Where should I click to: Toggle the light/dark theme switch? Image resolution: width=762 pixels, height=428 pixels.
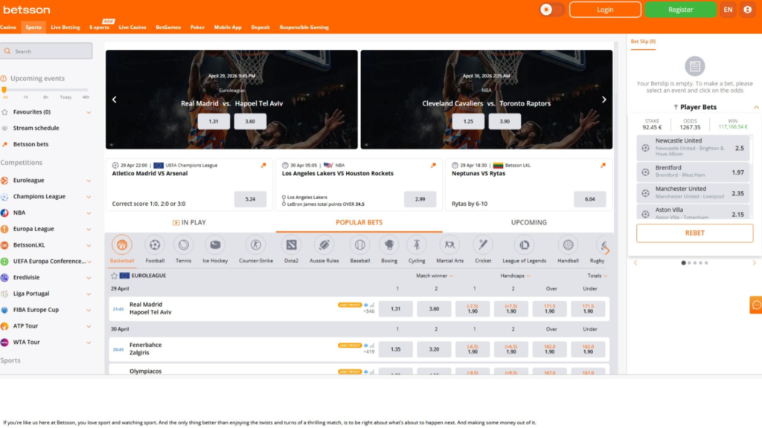tap(551, 10)
